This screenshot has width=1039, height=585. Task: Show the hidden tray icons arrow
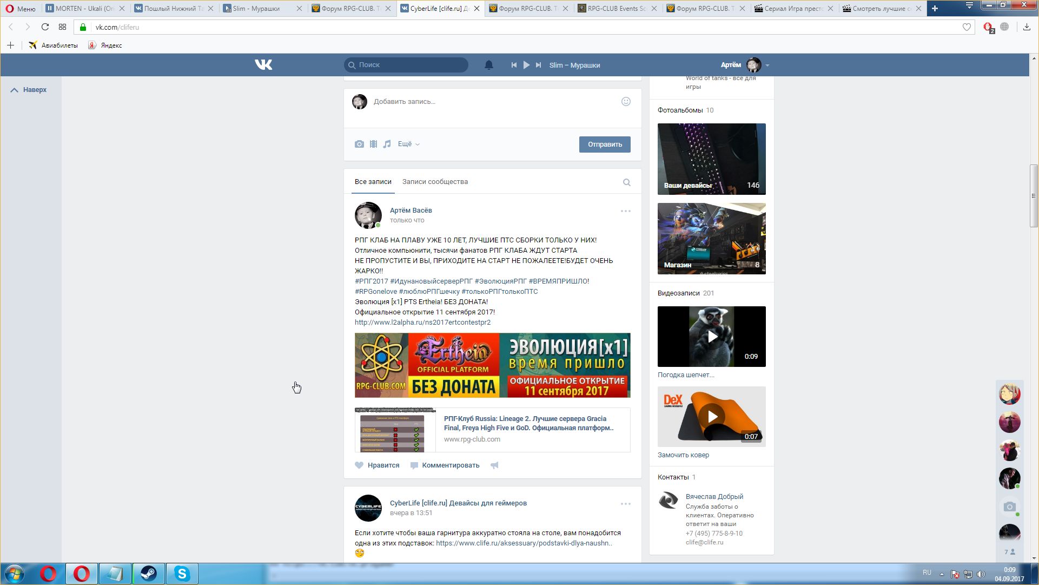pos(942,574)
